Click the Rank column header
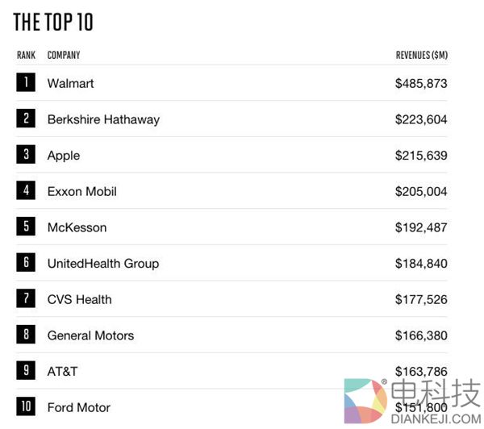The image size is (484, 429). pos(26,56)
